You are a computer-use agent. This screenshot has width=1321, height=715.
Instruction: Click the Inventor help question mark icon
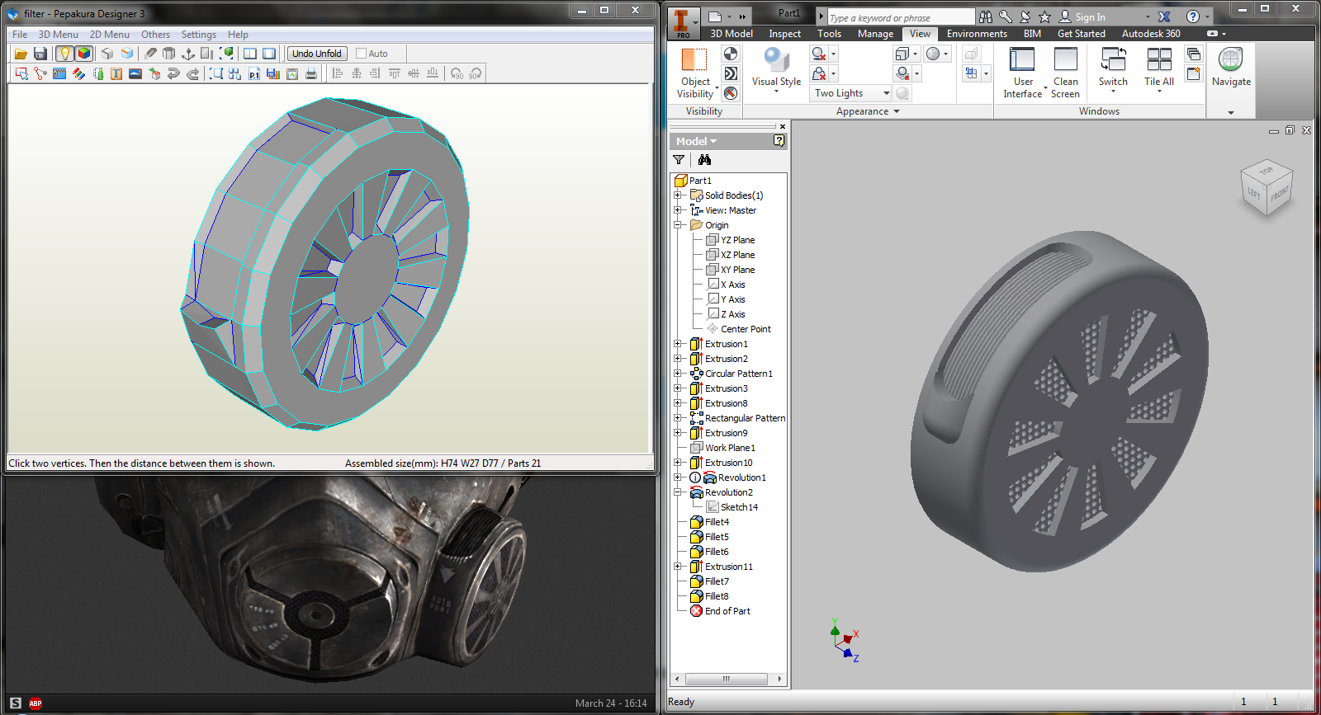(x=1192, y=16)
